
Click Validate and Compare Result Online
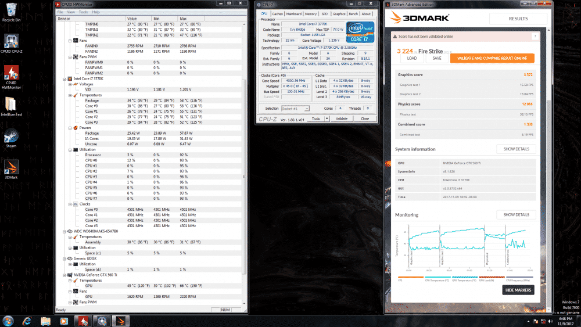coord(492,58)
